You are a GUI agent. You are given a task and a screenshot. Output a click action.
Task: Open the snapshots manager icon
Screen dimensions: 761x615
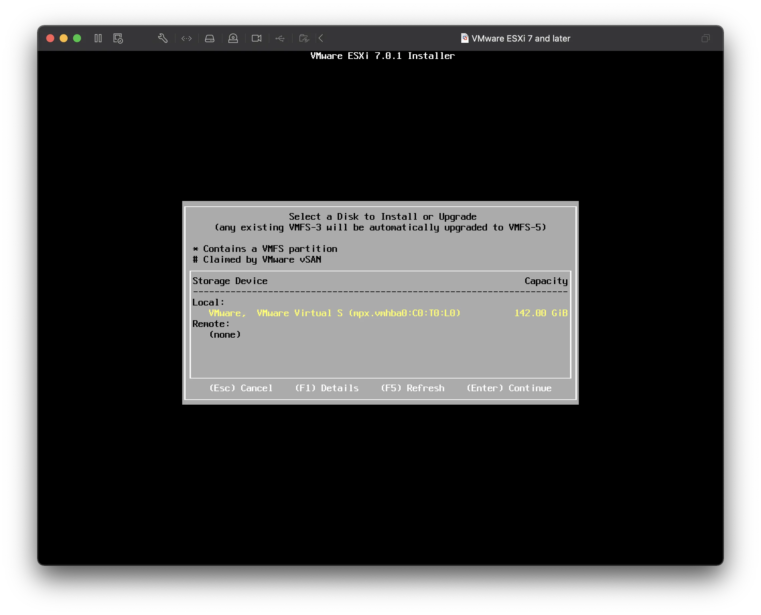tap(118, 38)
